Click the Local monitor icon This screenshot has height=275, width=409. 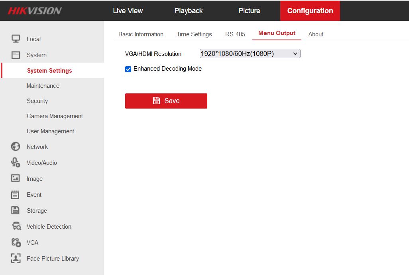coord(16,39)
